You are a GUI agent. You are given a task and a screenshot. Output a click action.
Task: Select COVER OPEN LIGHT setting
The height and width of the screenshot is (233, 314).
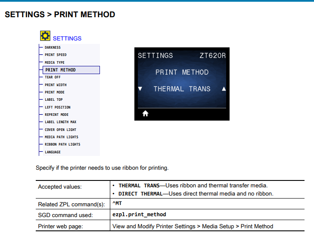(61, 130)
